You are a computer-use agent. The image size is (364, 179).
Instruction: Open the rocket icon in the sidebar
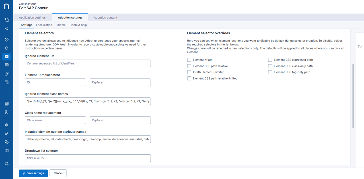[x=7, y=134]
